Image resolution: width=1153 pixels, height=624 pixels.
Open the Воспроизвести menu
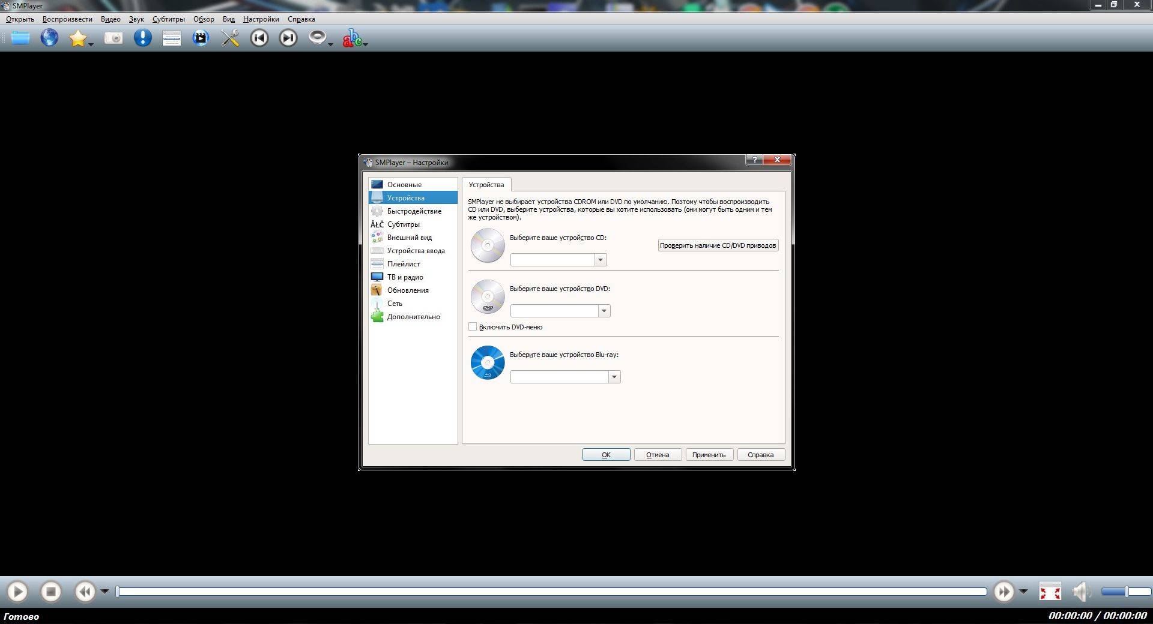[67, 19]
